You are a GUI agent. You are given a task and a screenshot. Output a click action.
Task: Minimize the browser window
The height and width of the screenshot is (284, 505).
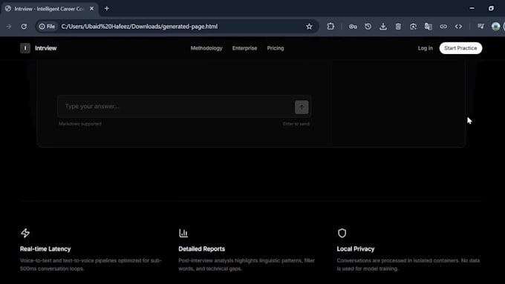pos(472,8)
